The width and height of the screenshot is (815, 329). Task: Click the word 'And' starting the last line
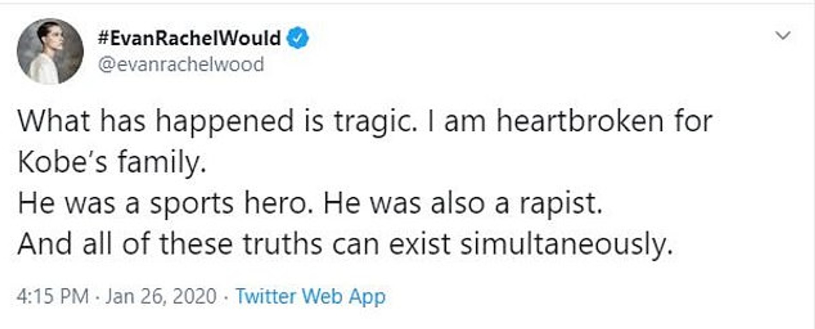tap(45, 244)
